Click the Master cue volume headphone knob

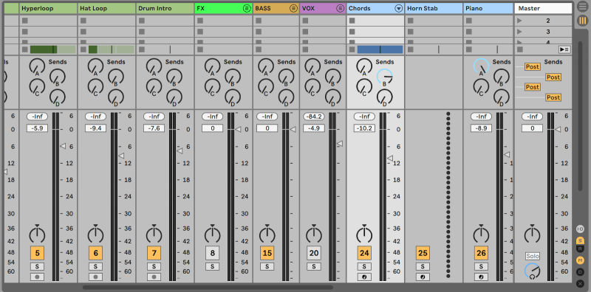pos(532,271)
